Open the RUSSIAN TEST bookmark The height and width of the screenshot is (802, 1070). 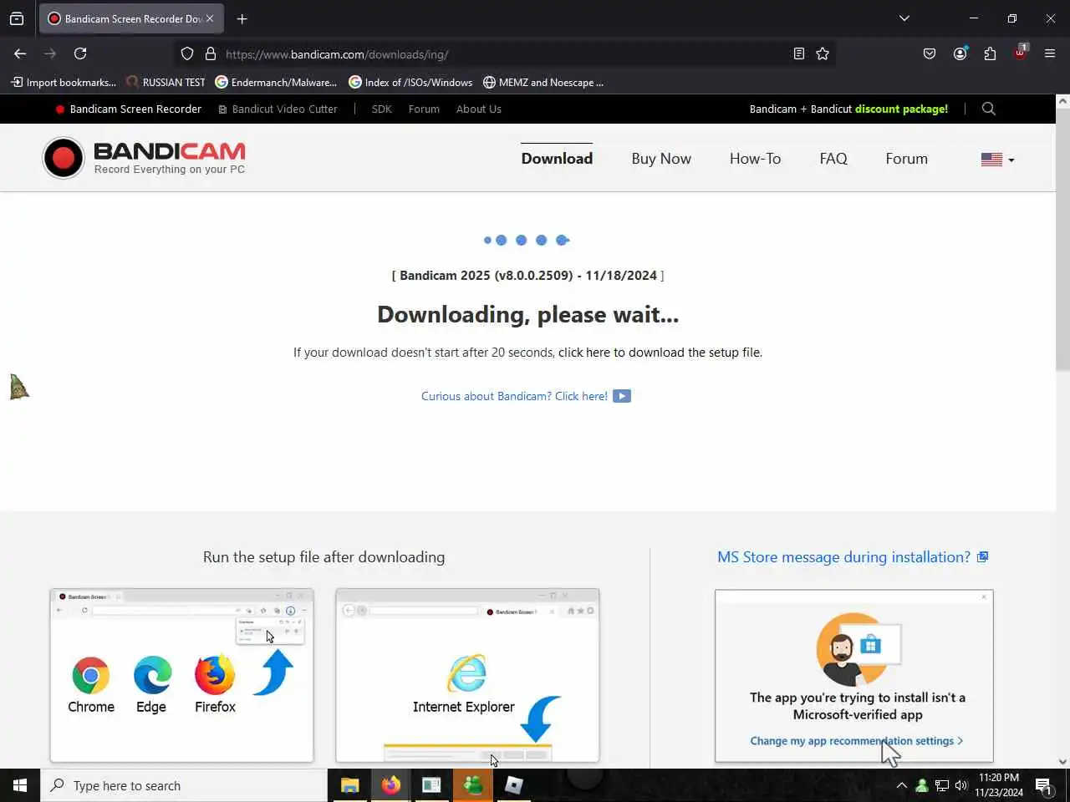pyautogui.click(x=166, y=82)
